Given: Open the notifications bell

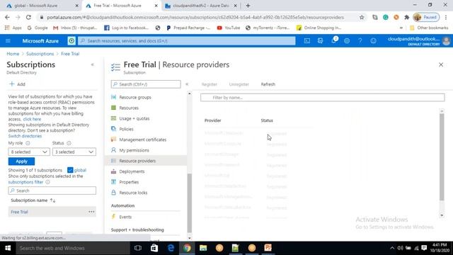Looking at the screenshot, I should click(x=333, y=40).
